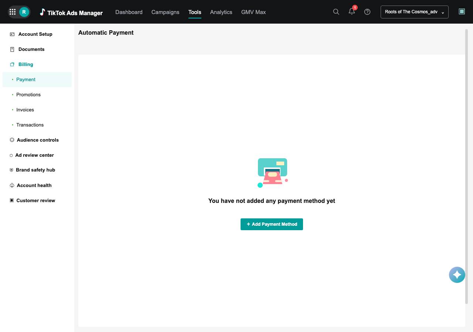Click the Account health icon
This screenshot has width=473, height=332.
tap(12, 185)
